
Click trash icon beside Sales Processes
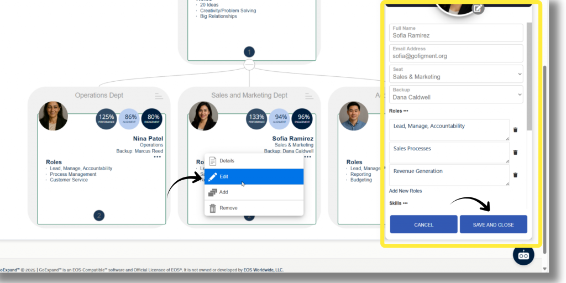pos(515,153)
